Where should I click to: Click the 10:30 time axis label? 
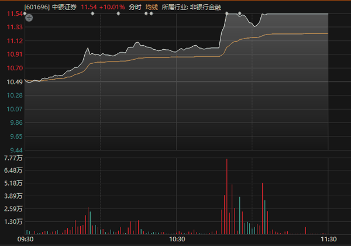tap(177, 240)
